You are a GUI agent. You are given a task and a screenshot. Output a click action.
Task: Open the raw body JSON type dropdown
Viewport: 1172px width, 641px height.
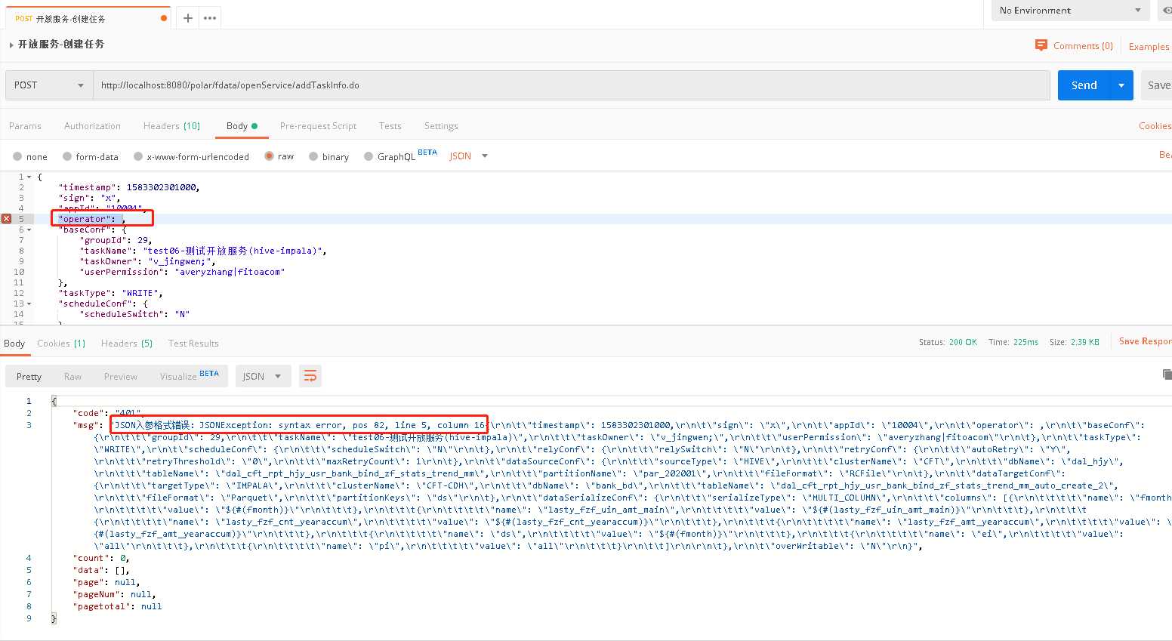pyautogui.click(x=469, y=156)
